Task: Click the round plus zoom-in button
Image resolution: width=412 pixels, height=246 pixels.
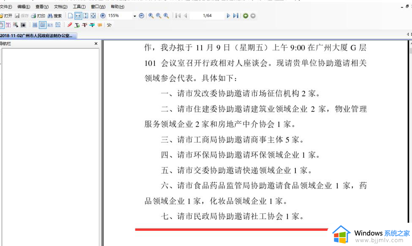Action: tap(103, 16)
